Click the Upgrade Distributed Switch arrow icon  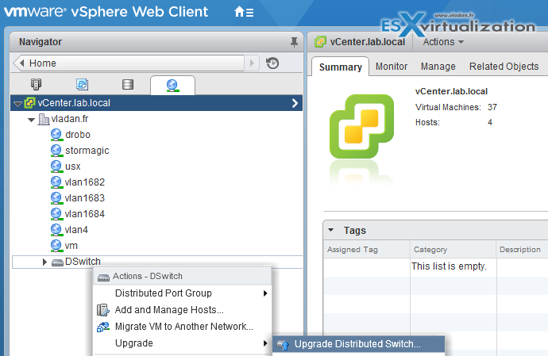tap(283, 345)
